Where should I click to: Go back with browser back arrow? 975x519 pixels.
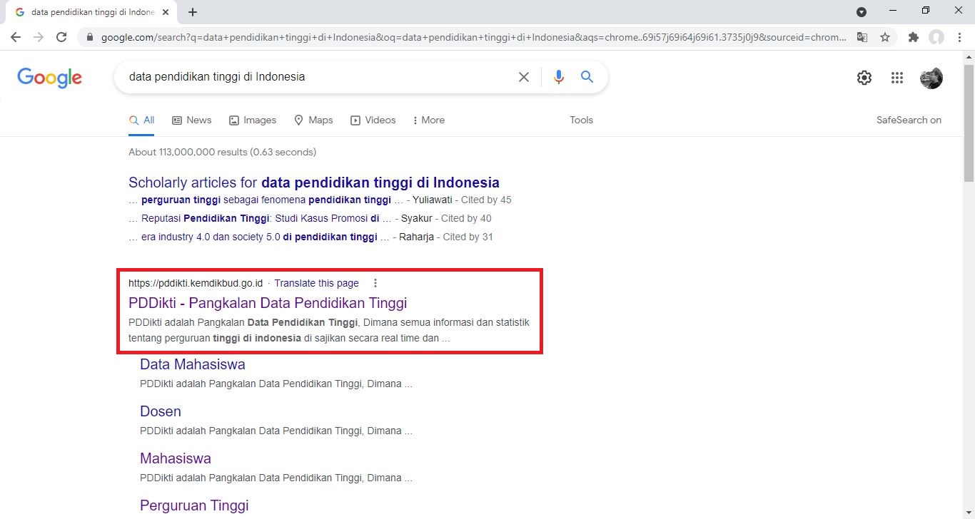tap(16, 37)
